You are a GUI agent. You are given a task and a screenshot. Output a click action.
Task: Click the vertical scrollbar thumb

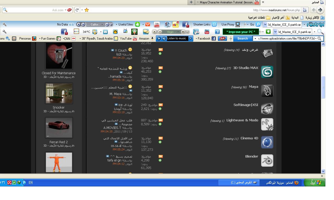click(x=323, y=87)
